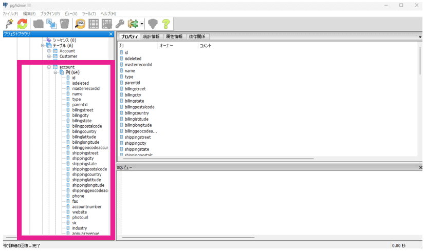This screenshot has width=425, height=251.
Task: Select the accountnumber column in tree
Action: [87, 207]
